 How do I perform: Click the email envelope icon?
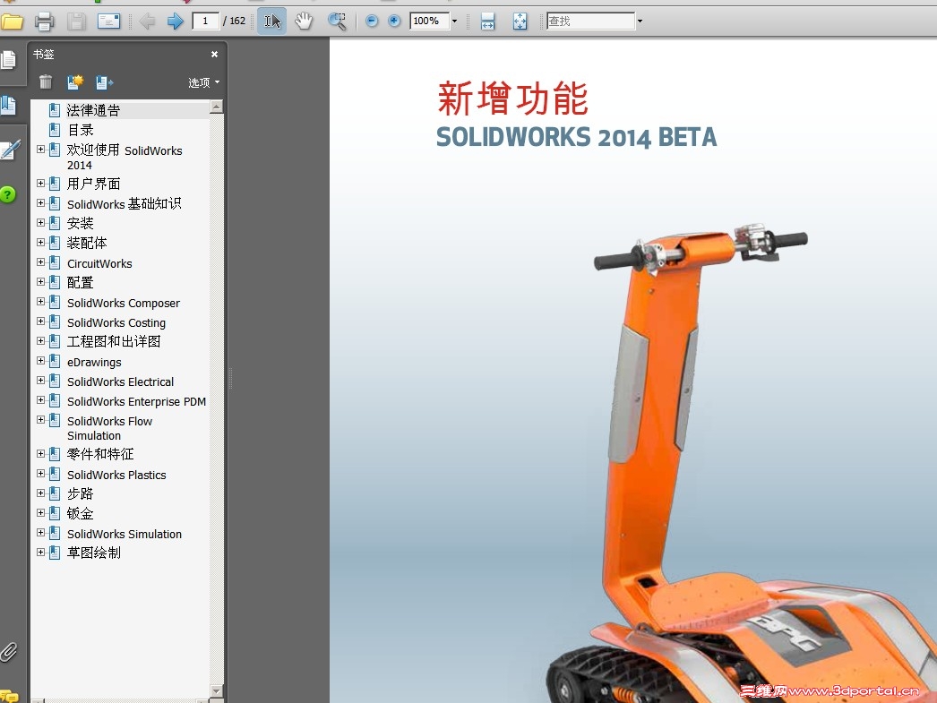(108, 22)
